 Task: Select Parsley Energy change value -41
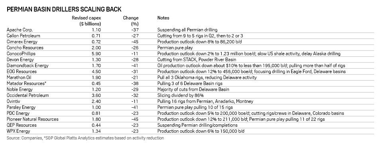click(135, 107)
